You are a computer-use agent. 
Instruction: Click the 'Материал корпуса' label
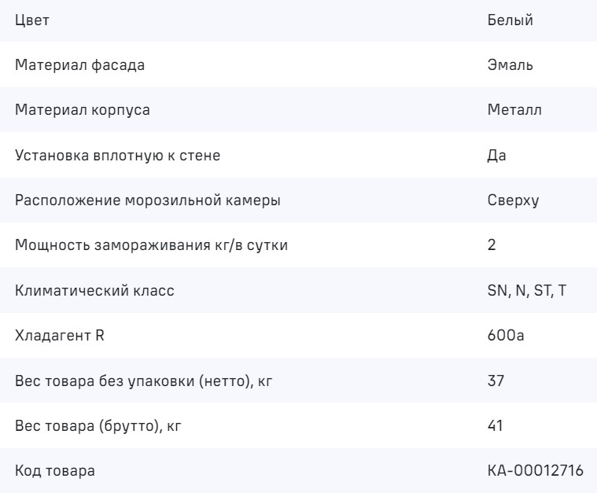(x=83, y=110)
